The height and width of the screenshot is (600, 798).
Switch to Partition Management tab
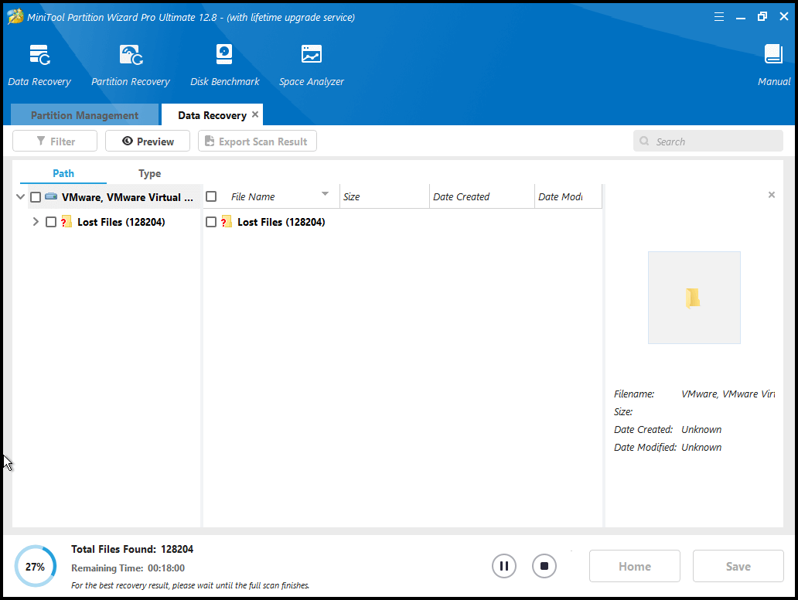click(84, 115)
